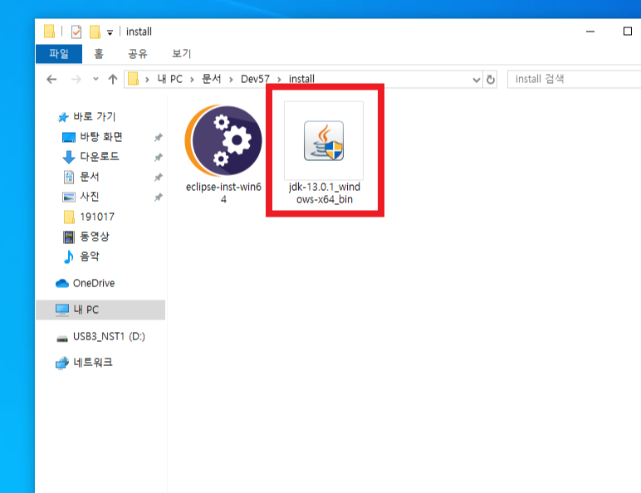The image size is (641, 493).
Task: Open 다운로드 in the sidebar
Action: point(91,157)
